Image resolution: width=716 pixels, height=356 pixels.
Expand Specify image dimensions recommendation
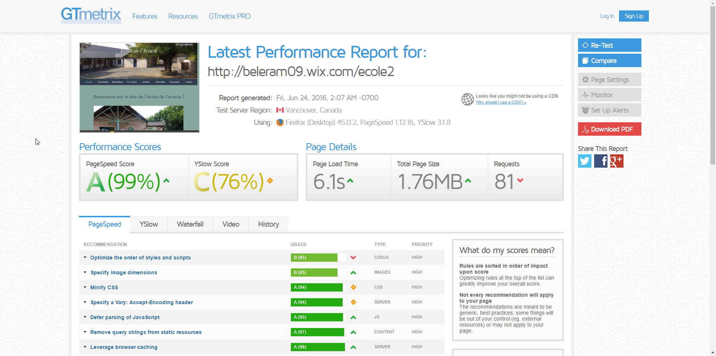point(124,272)
